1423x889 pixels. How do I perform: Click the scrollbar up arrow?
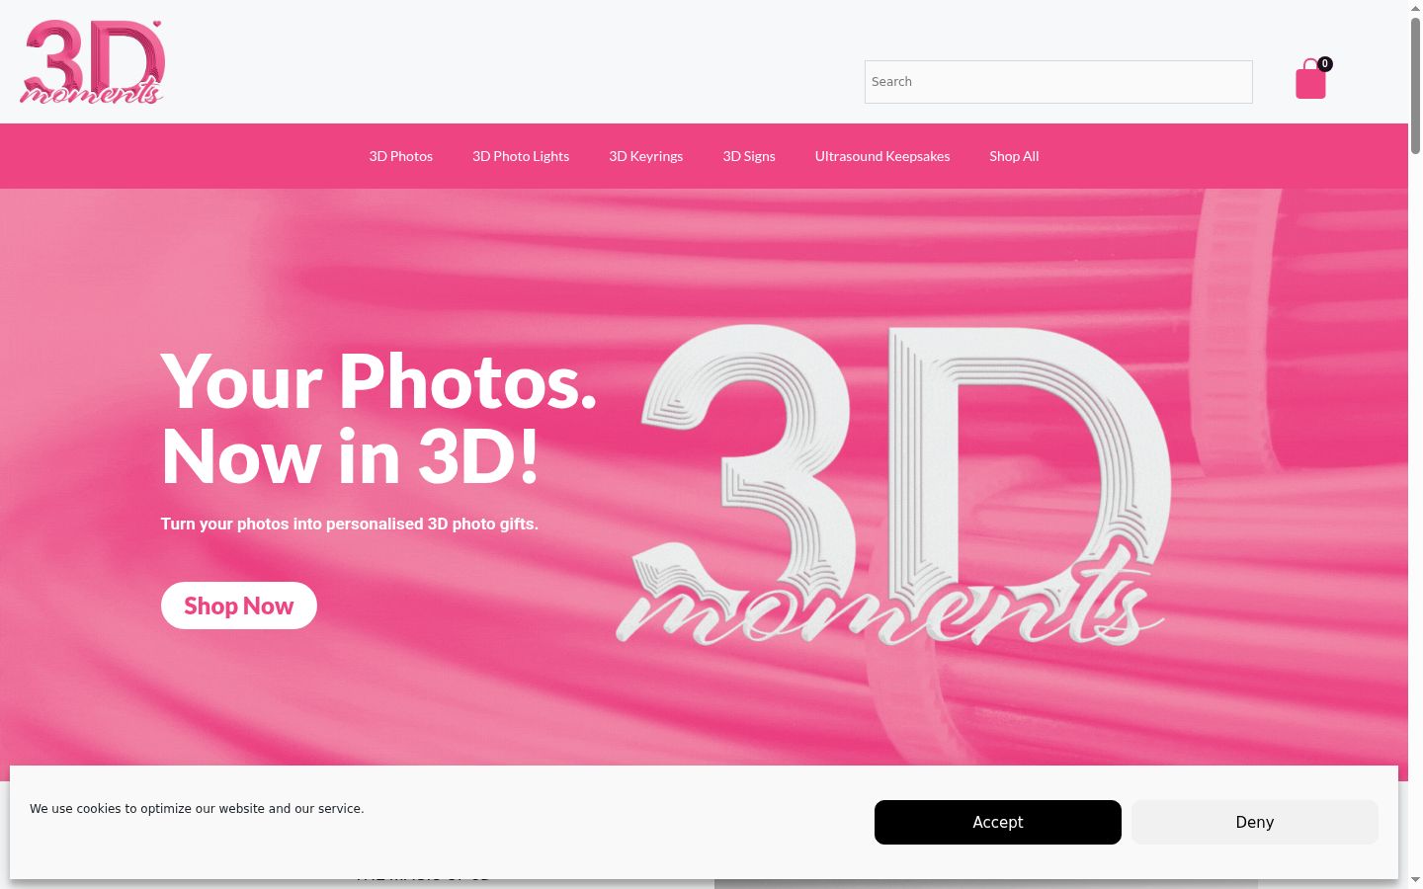coord(1415,8)
